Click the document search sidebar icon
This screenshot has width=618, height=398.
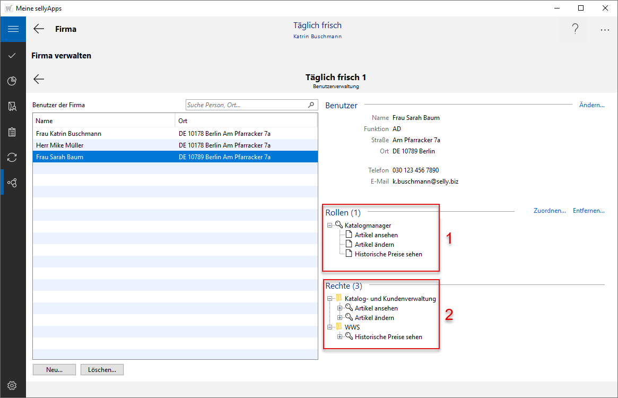(13, 107)
